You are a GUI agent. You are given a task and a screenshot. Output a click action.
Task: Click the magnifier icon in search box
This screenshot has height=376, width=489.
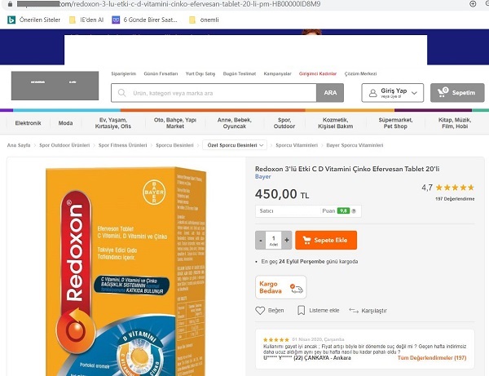click(x=122, y=93)
